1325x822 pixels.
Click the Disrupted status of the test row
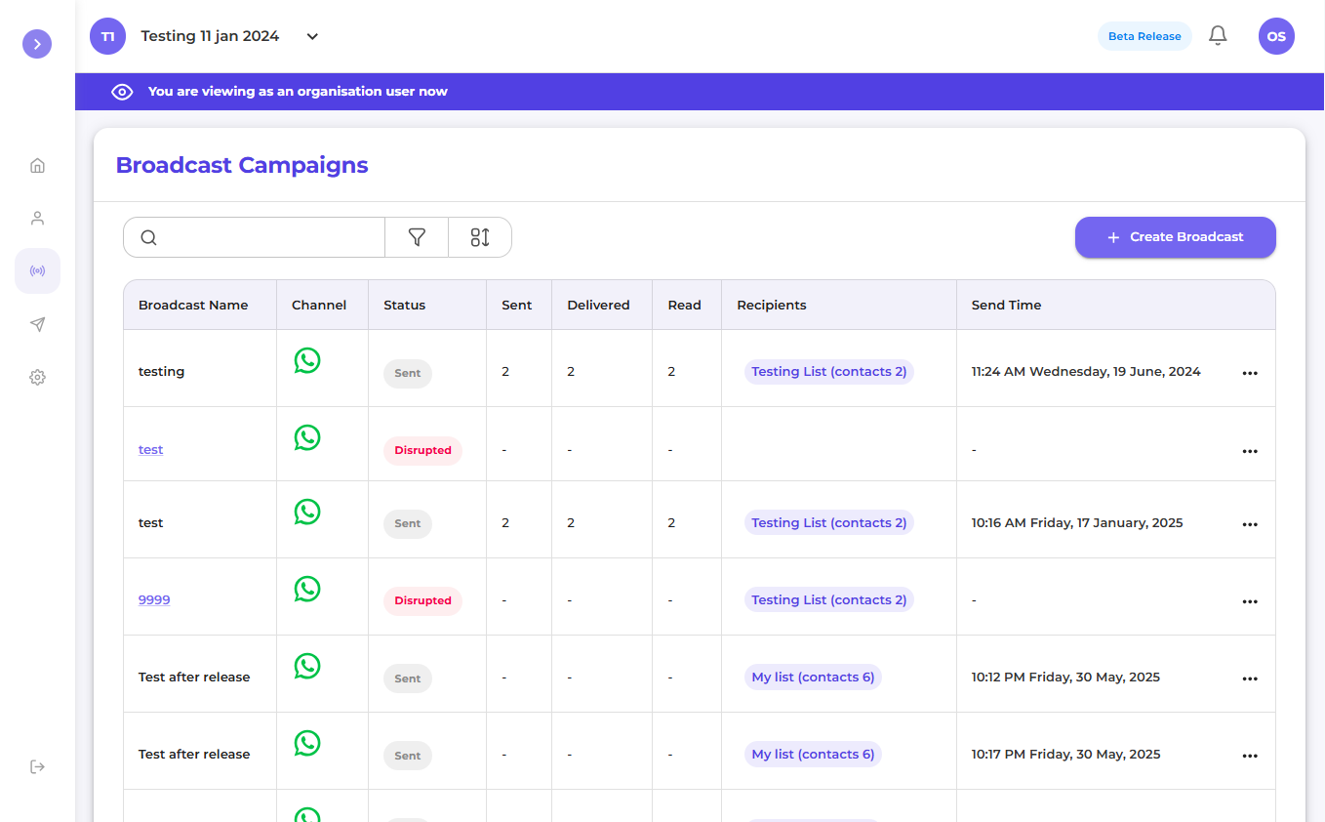422,450
